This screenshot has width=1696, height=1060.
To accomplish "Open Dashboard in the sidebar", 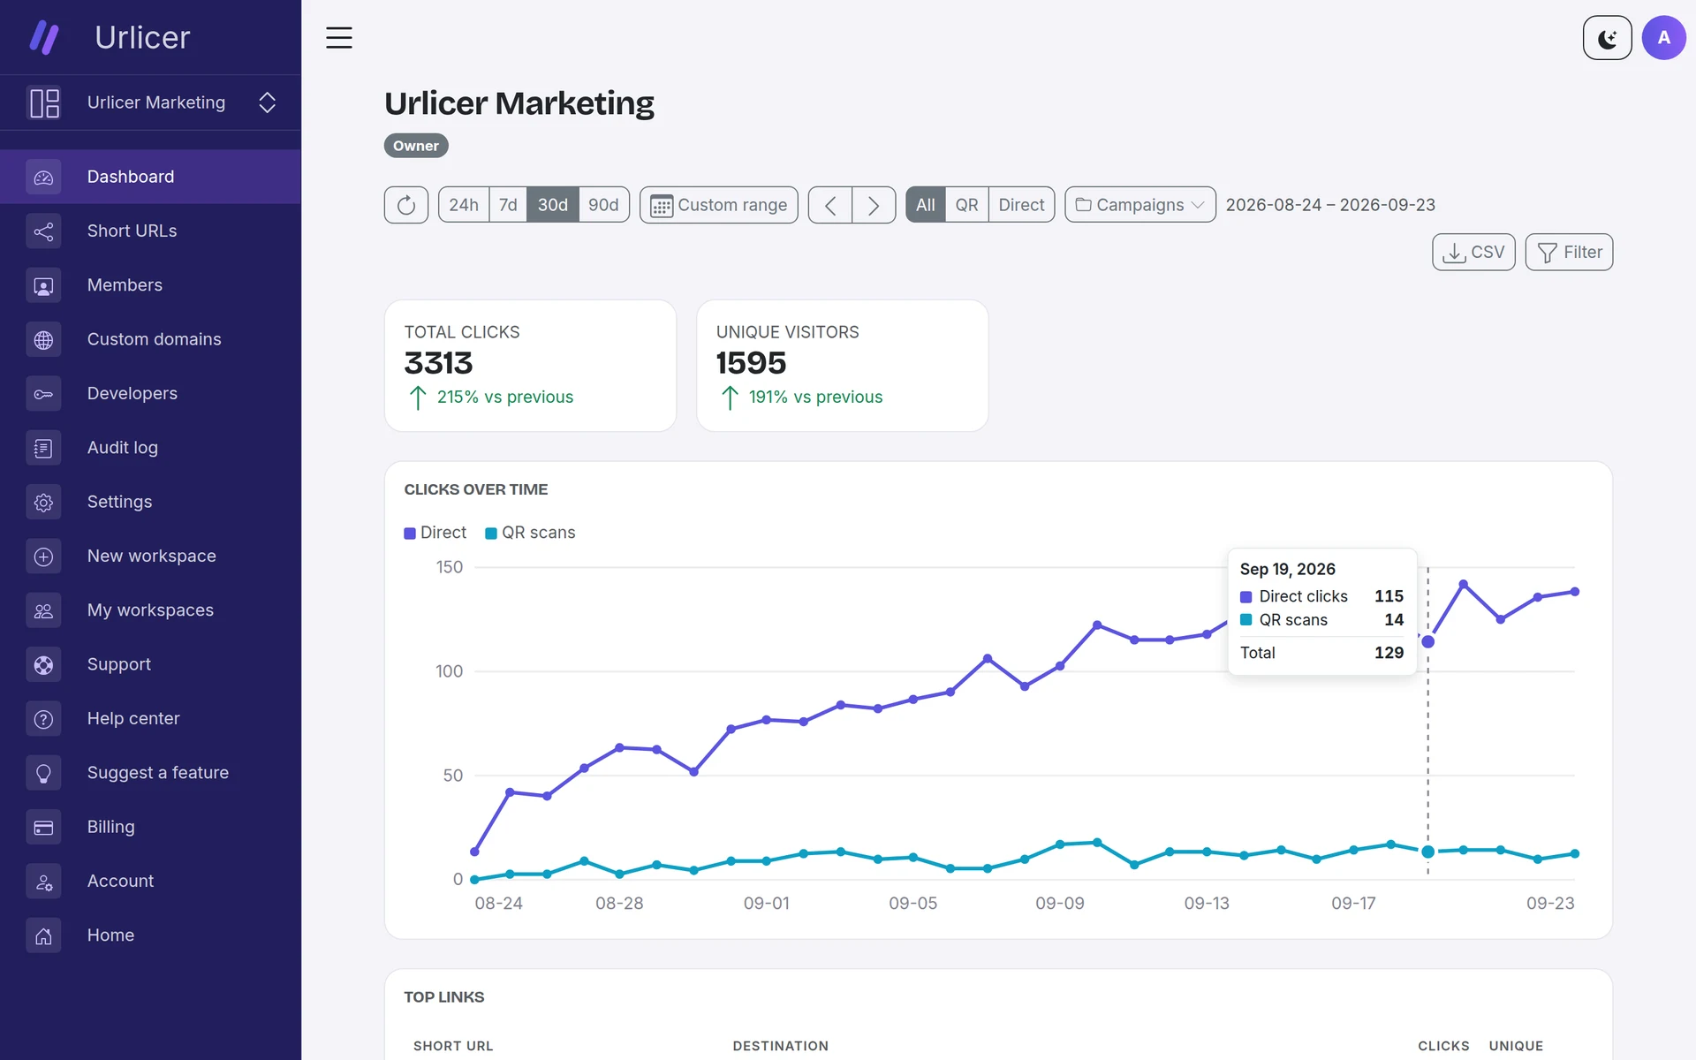I will click(x=150, y=177).
